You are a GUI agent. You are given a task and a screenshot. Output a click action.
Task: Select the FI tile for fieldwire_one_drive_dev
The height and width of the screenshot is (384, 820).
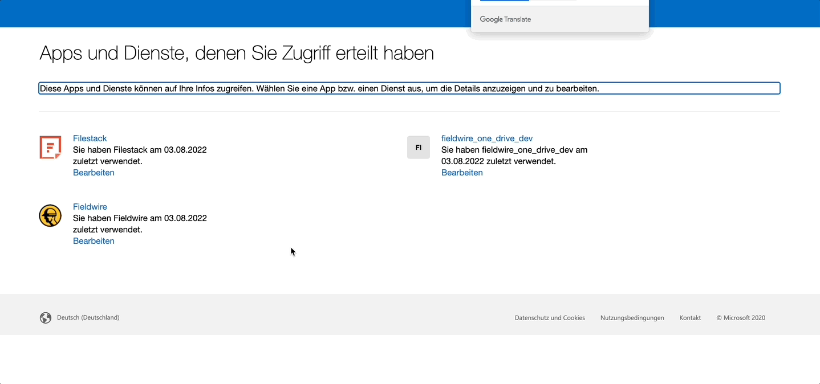click(418, 147)
